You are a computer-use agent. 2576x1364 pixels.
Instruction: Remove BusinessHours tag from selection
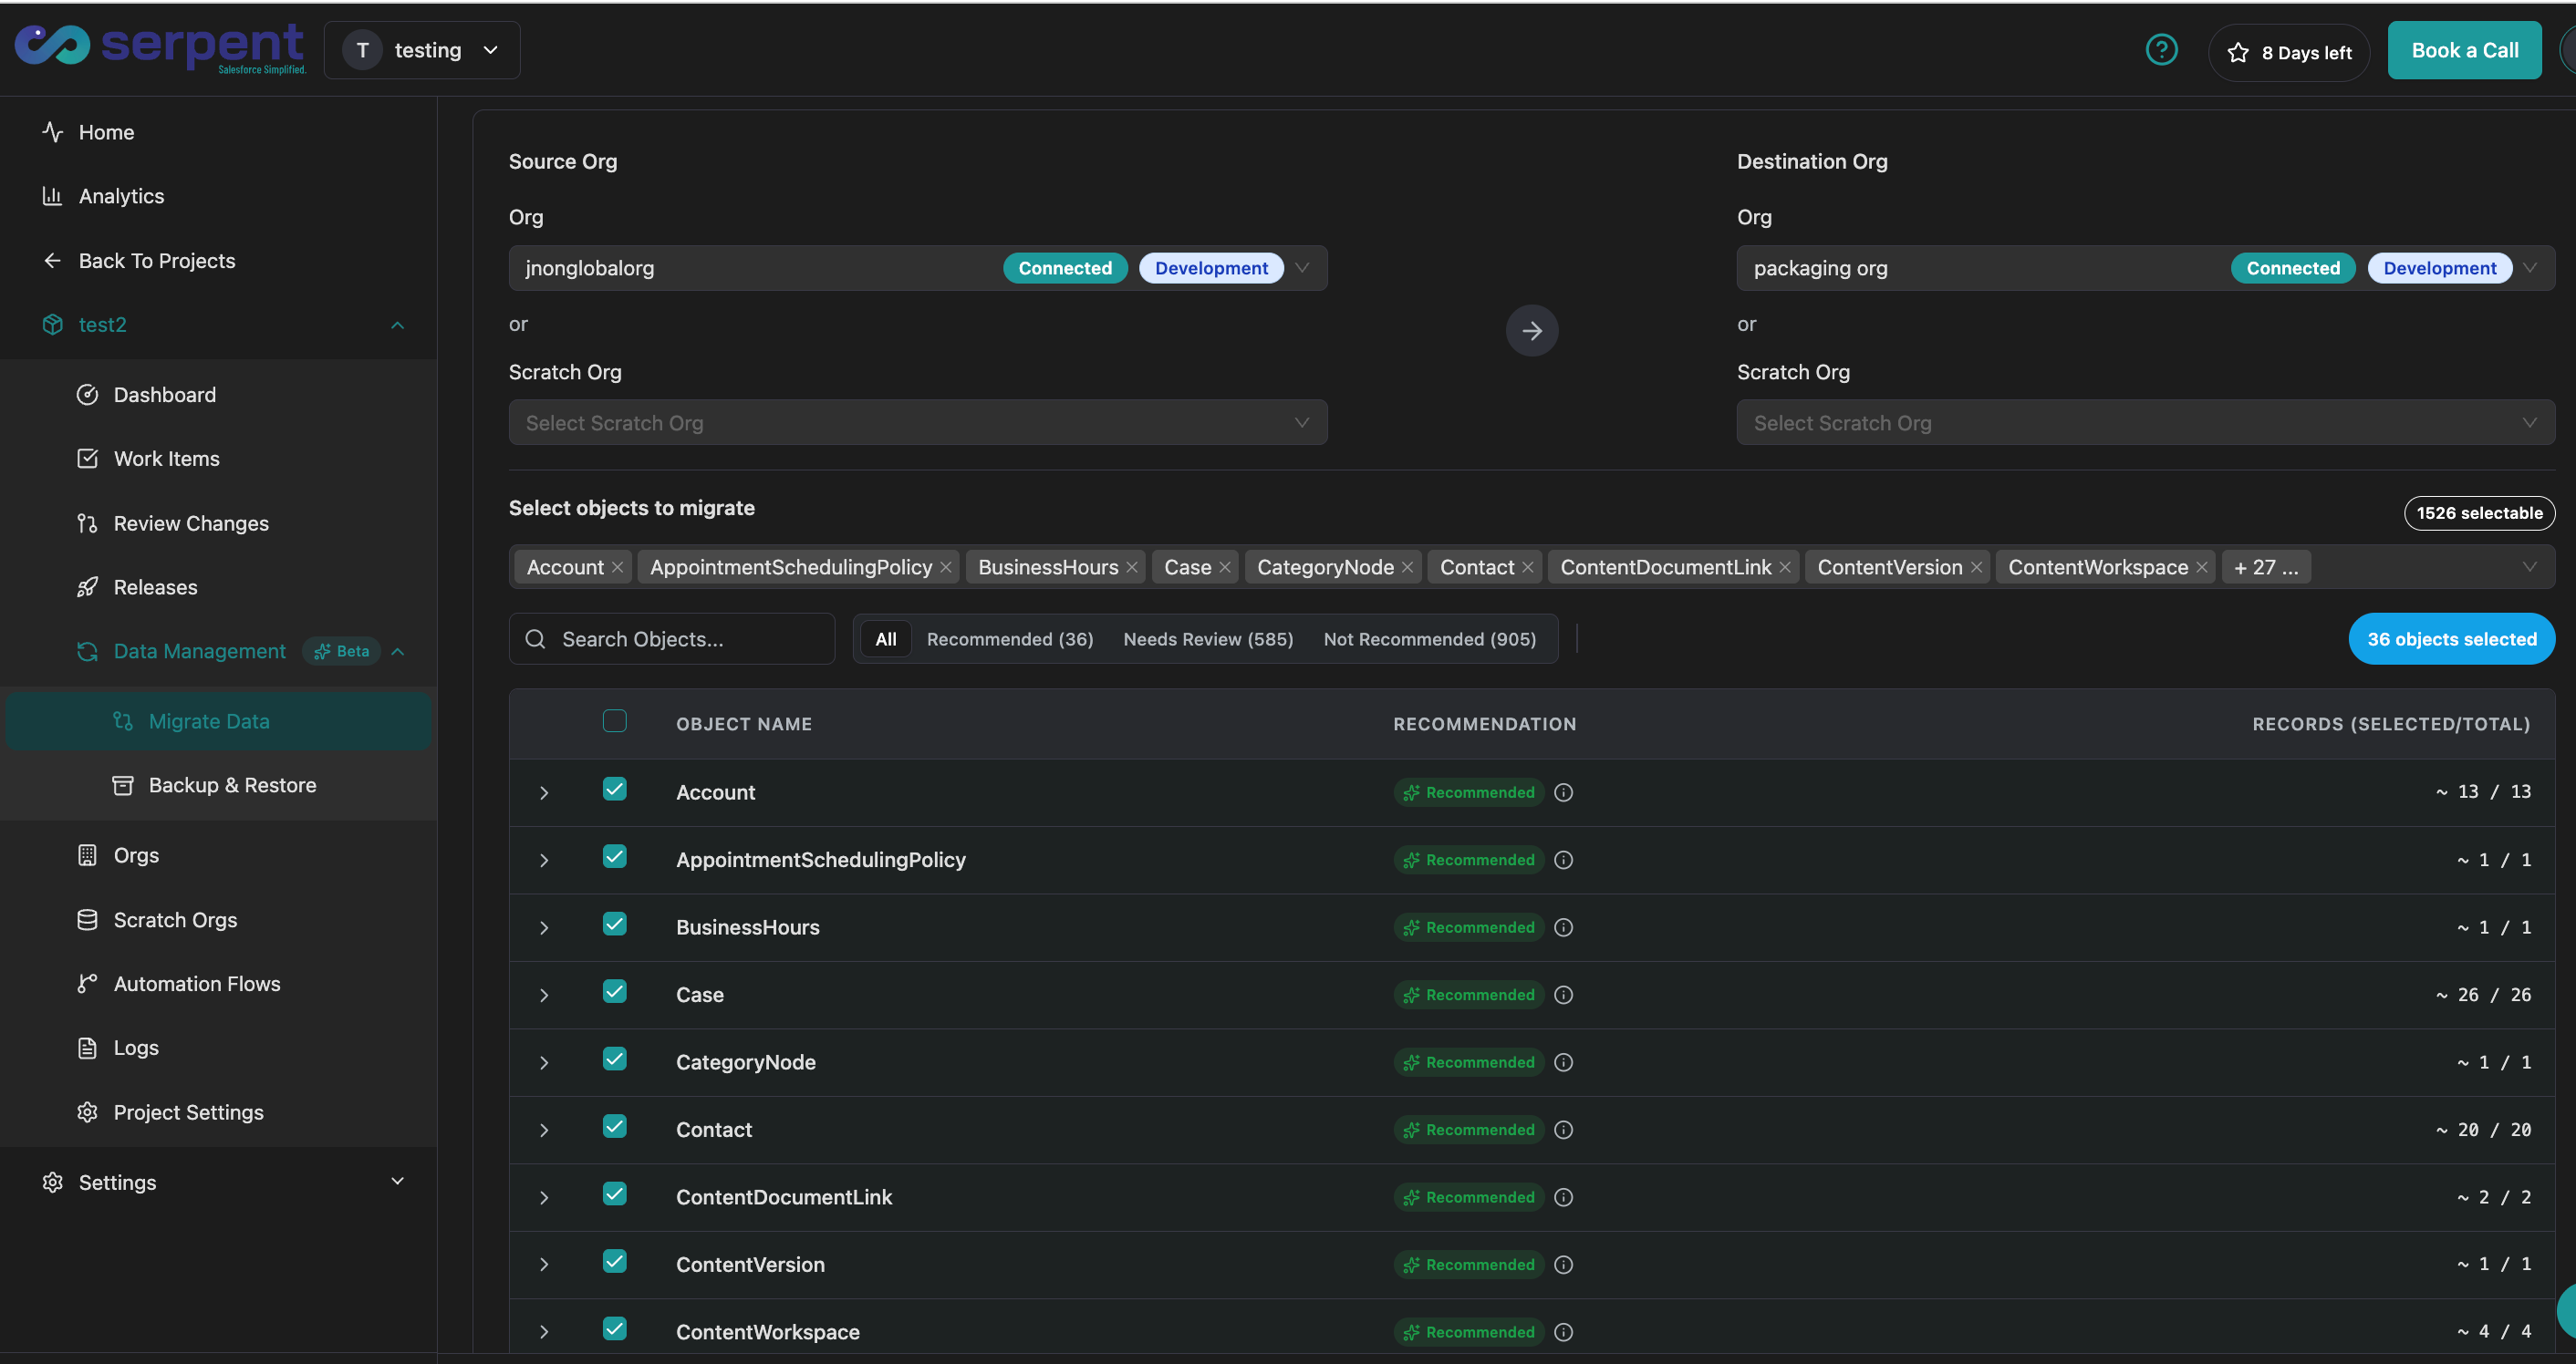click(1132, 568)
